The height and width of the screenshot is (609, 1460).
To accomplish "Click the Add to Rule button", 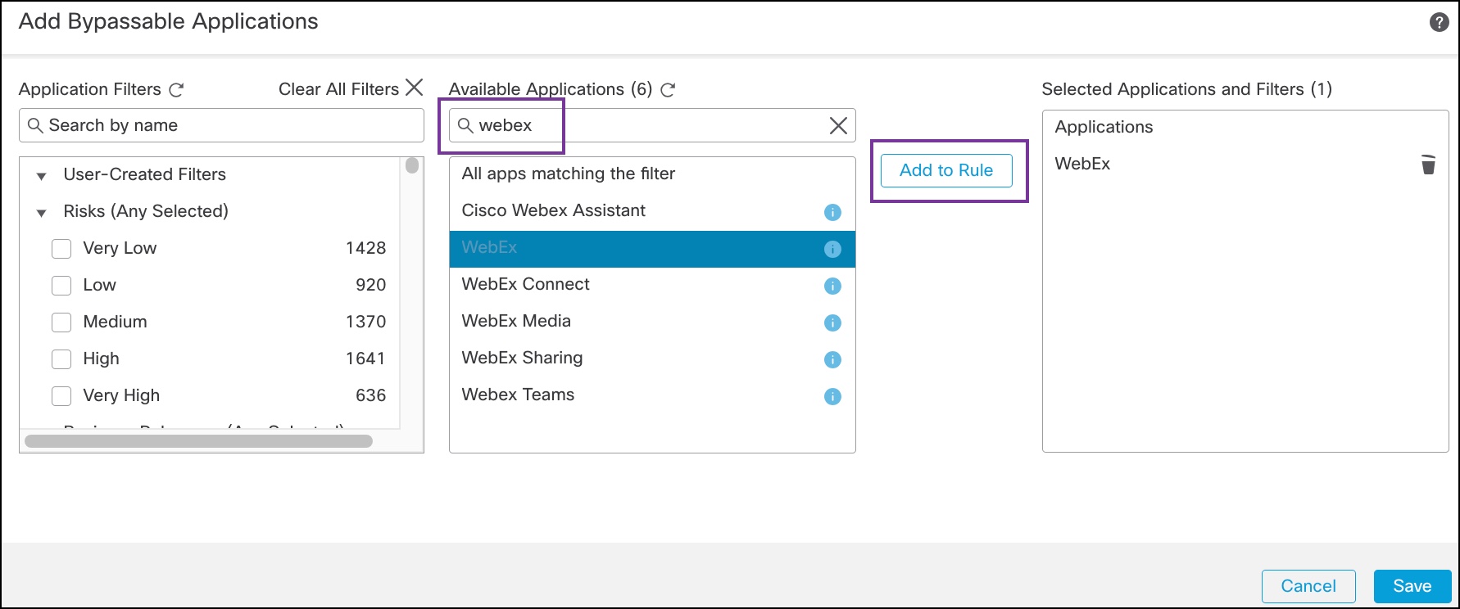I will pos(946,170).
